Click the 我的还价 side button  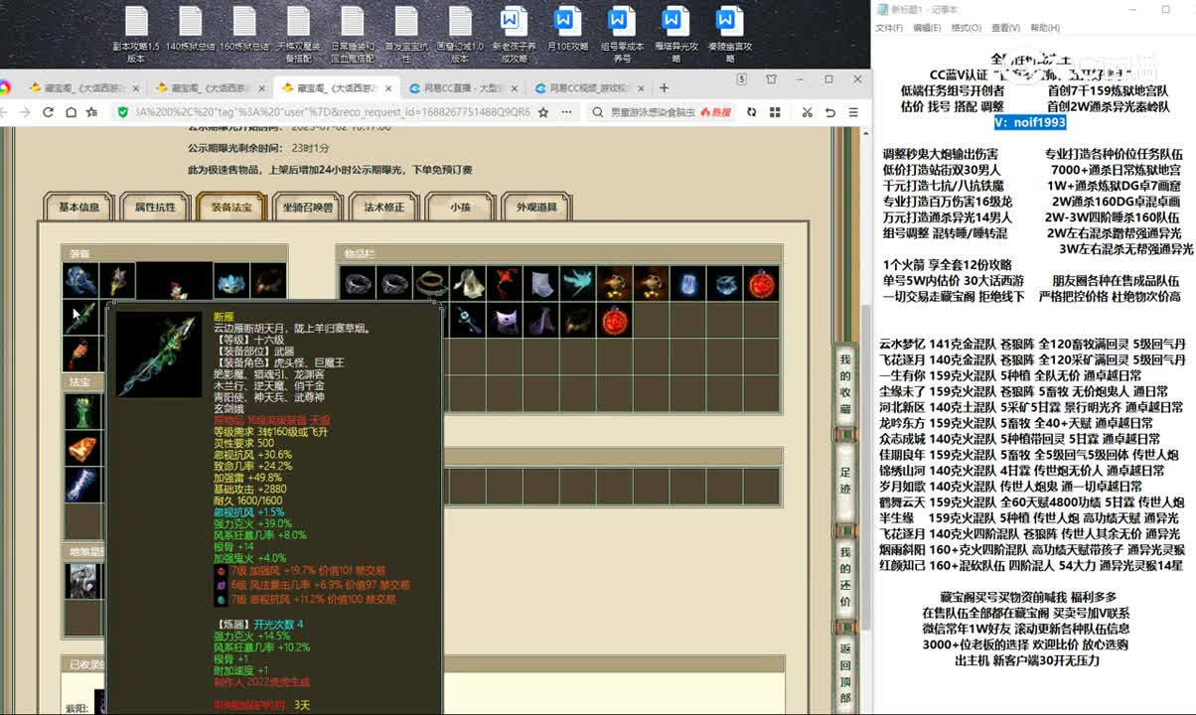click(x=845, y=576)
